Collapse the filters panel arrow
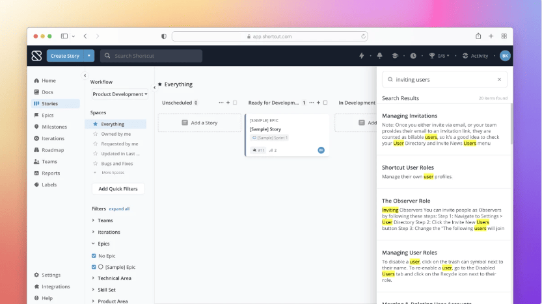The image size is (542, 304). (154, 87)
